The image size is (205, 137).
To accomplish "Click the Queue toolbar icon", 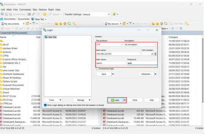I will [54, 14].
